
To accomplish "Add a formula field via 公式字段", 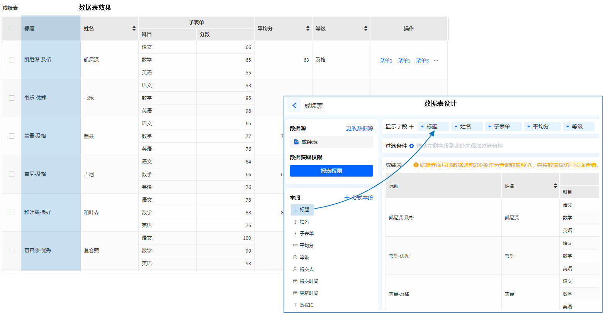I will click(x=359, y=198).
